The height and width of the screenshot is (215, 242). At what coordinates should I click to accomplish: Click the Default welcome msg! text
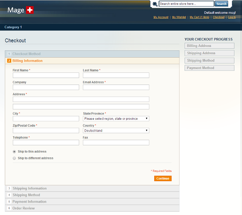(220, 13)
